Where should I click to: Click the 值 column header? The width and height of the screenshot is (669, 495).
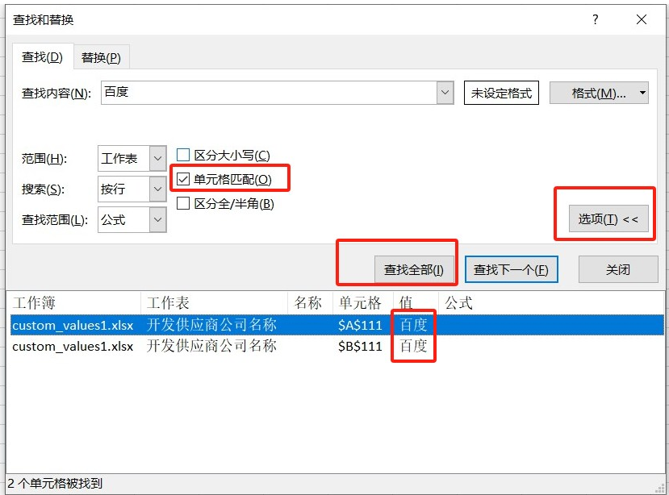tap(416, 303)
